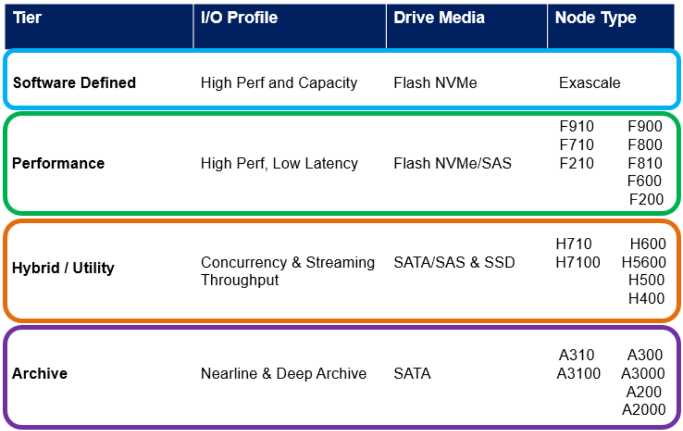683x431 pixels.
Task: Select node type A3100
Action: 579,373
